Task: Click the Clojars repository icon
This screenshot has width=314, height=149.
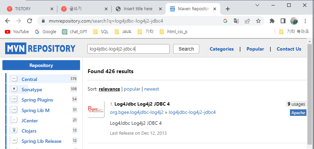Action: click(14, 131)
